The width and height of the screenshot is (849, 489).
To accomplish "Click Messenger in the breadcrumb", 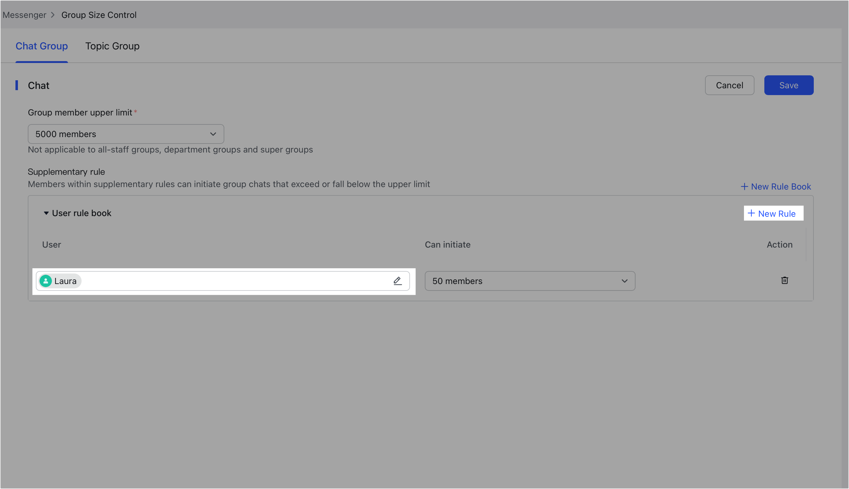I will point(24,15).
